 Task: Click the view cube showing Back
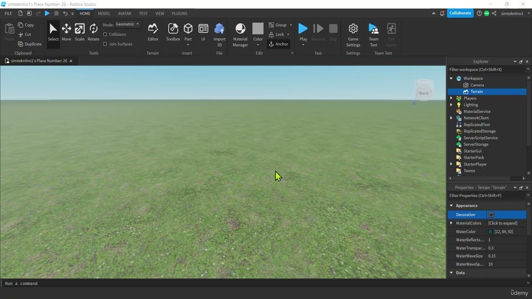click(x=424, y=91)
